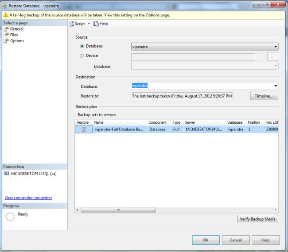Click the Full type cell
288x252 pixels.
(176, 129)
